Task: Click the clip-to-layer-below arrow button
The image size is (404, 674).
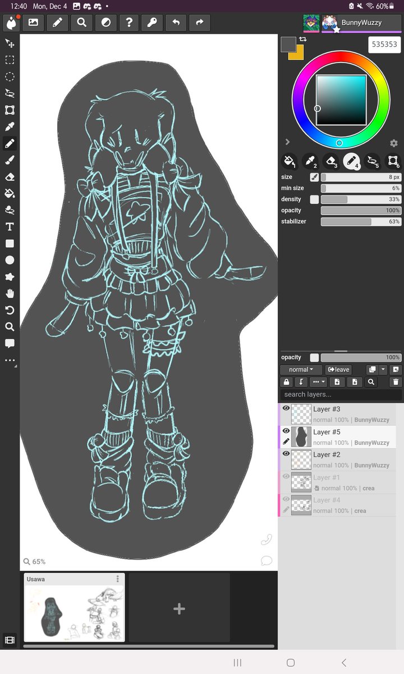Action: click(301, 382)
